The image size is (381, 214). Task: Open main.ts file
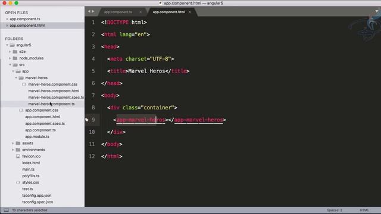[29, 169]
